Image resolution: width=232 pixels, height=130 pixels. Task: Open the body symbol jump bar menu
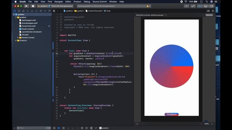107,11
